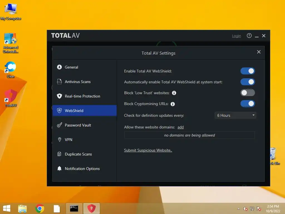Launch Google Chrome from the taskbar

coord(40,208)
